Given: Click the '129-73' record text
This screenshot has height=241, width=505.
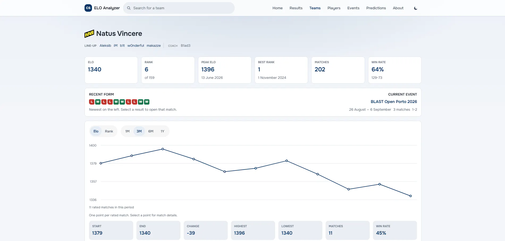Looking at the screenshot, I should pos(377,78).
